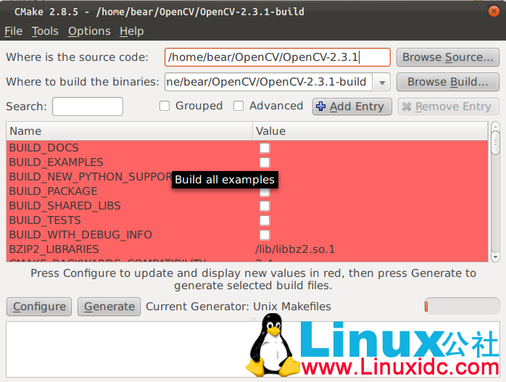Image resolution: width=506 pixels, height=382 pixels.
Task: Click the Browse Build button
Action: click(x=447, y=83)
